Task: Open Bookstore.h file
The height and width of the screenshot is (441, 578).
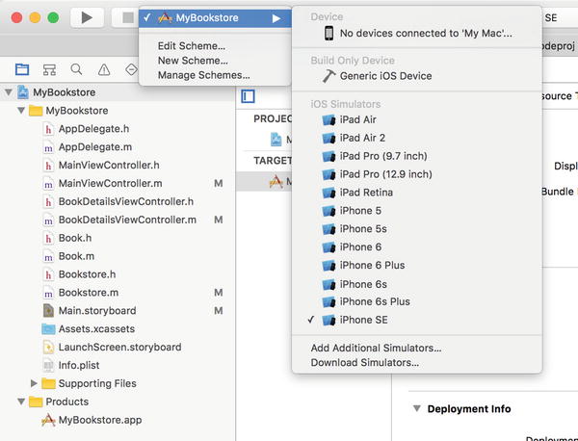Action: click(87, 274)
